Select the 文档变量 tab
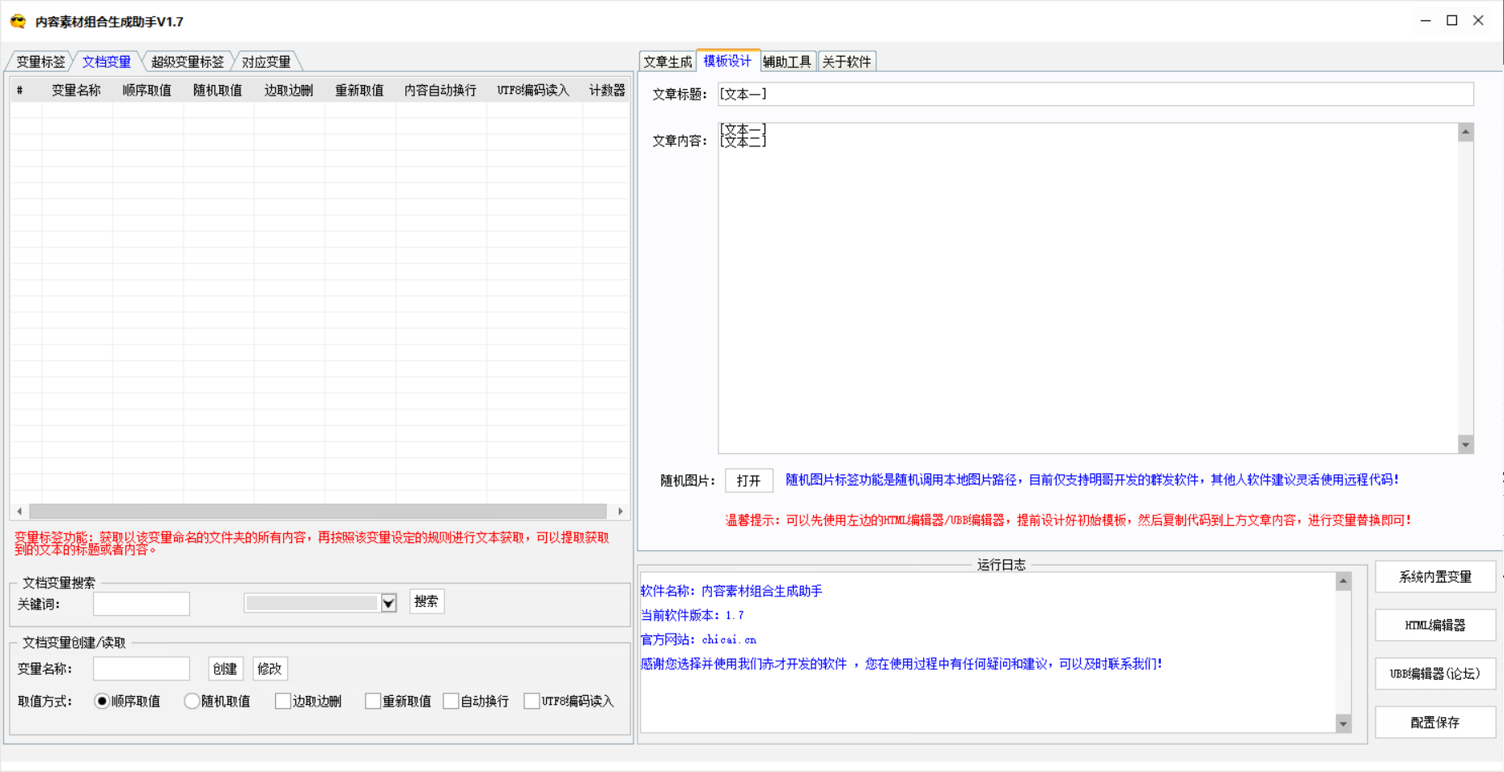 click(107, 62)
